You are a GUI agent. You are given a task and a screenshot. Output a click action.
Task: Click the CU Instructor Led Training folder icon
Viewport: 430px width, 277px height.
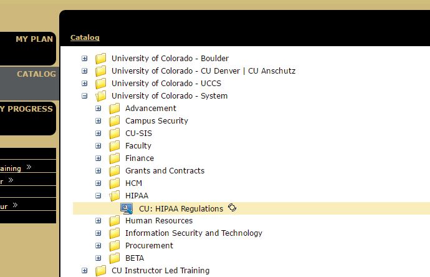click(x=100, y=271)
